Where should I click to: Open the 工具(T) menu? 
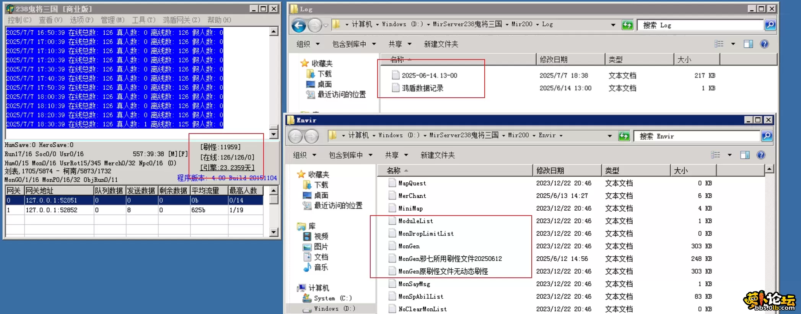pos(143,20)
